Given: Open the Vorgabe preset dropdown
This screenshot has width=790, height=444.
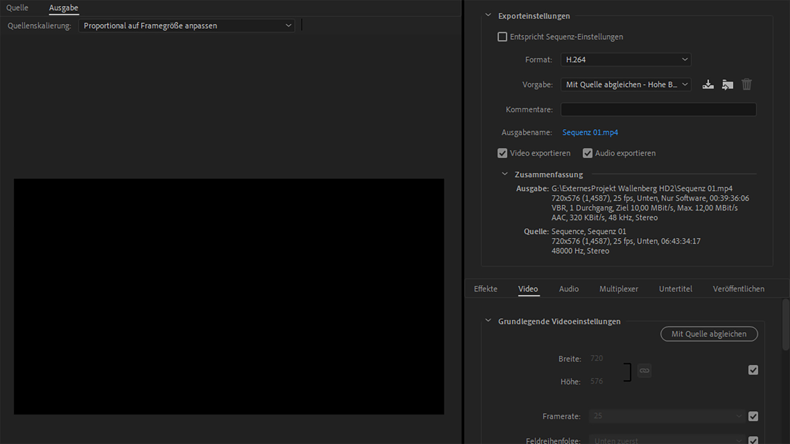Looking at the screenshot, I should coord(625,84).
